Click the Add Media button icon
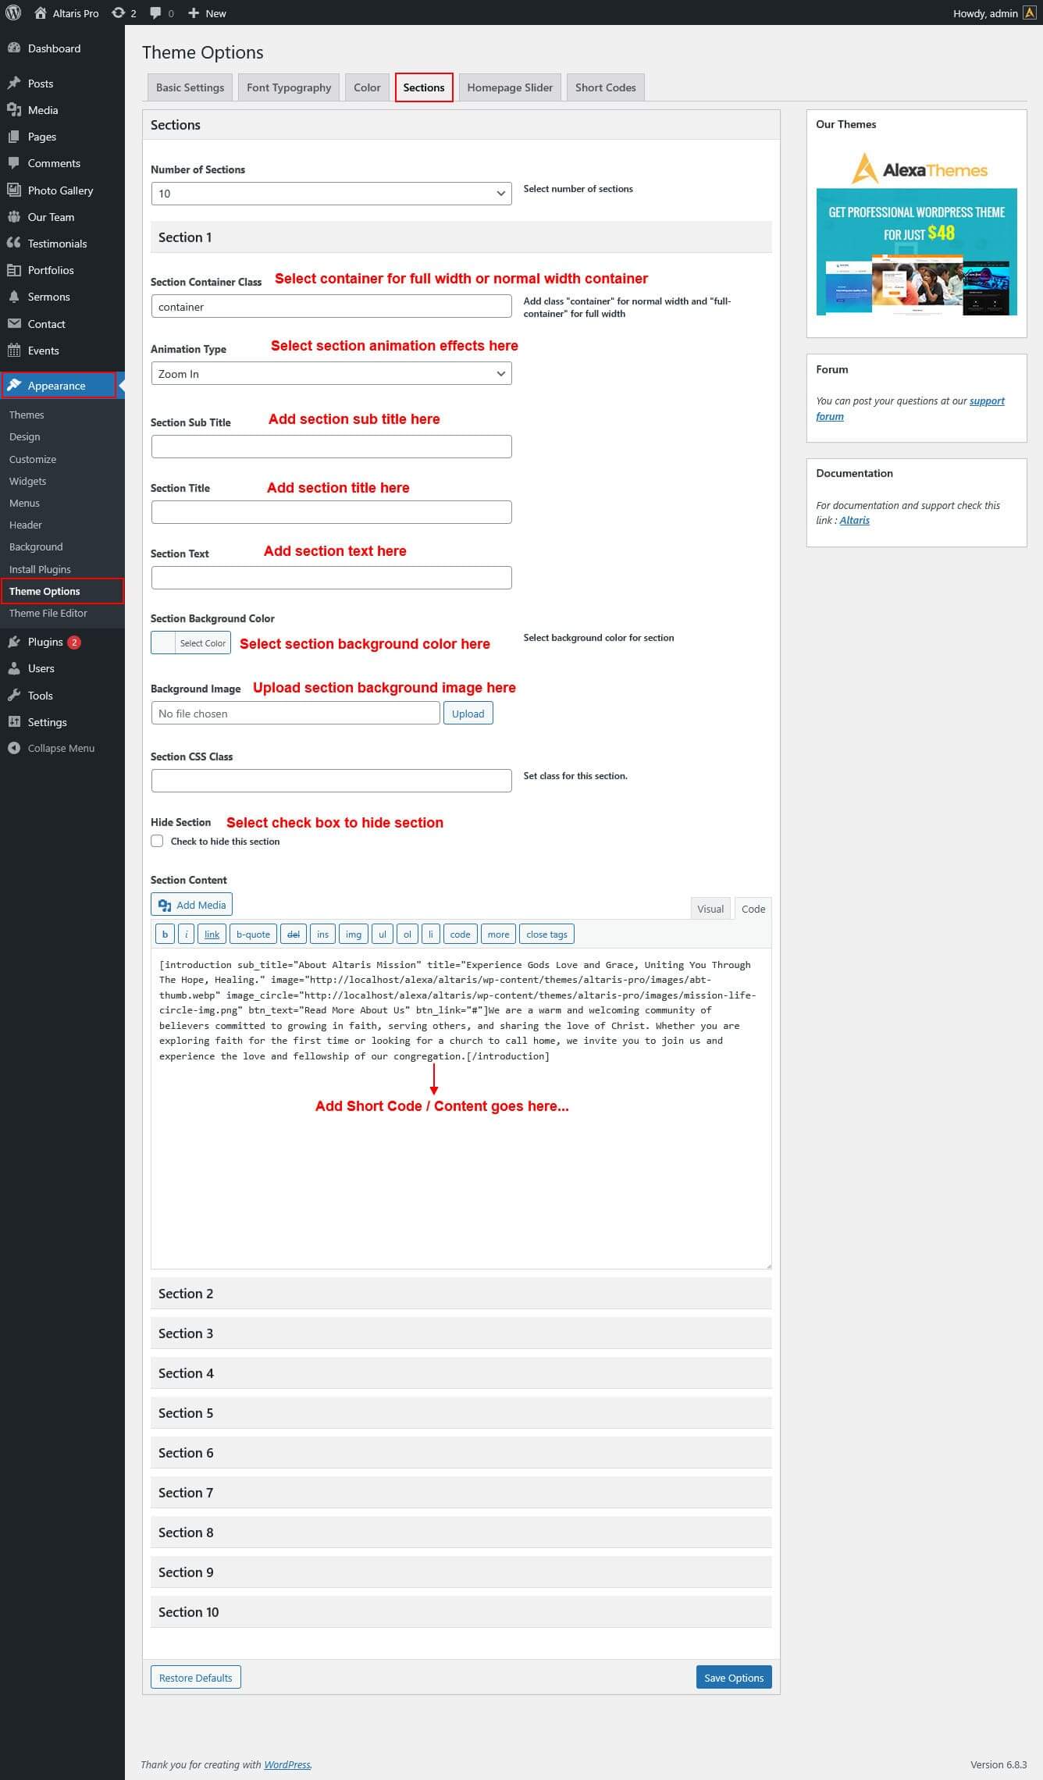 click(x=165, y=905)
